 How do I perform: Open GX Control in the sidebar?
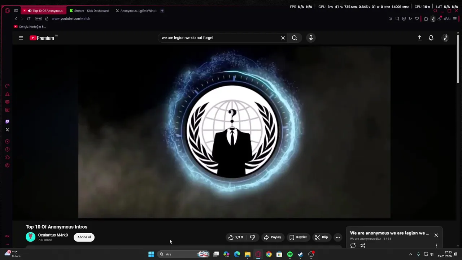[7, 86]
